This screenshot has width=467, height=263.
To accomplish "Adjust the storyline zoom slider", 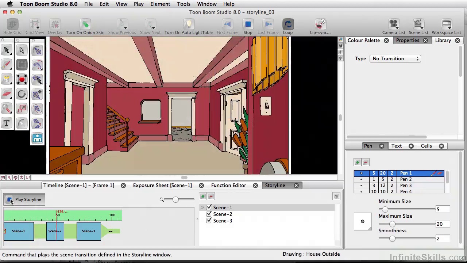I will (x=175, y=199).
